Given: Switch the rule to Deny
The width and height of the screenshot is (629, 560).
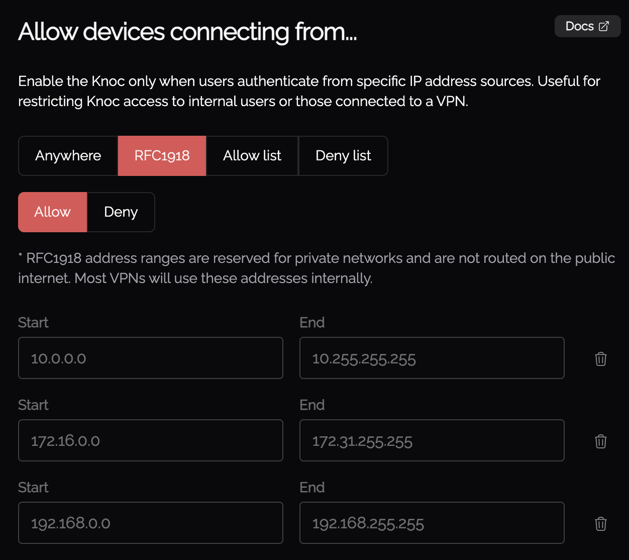Looking at the screenshot, I should (x=121, y=212).
